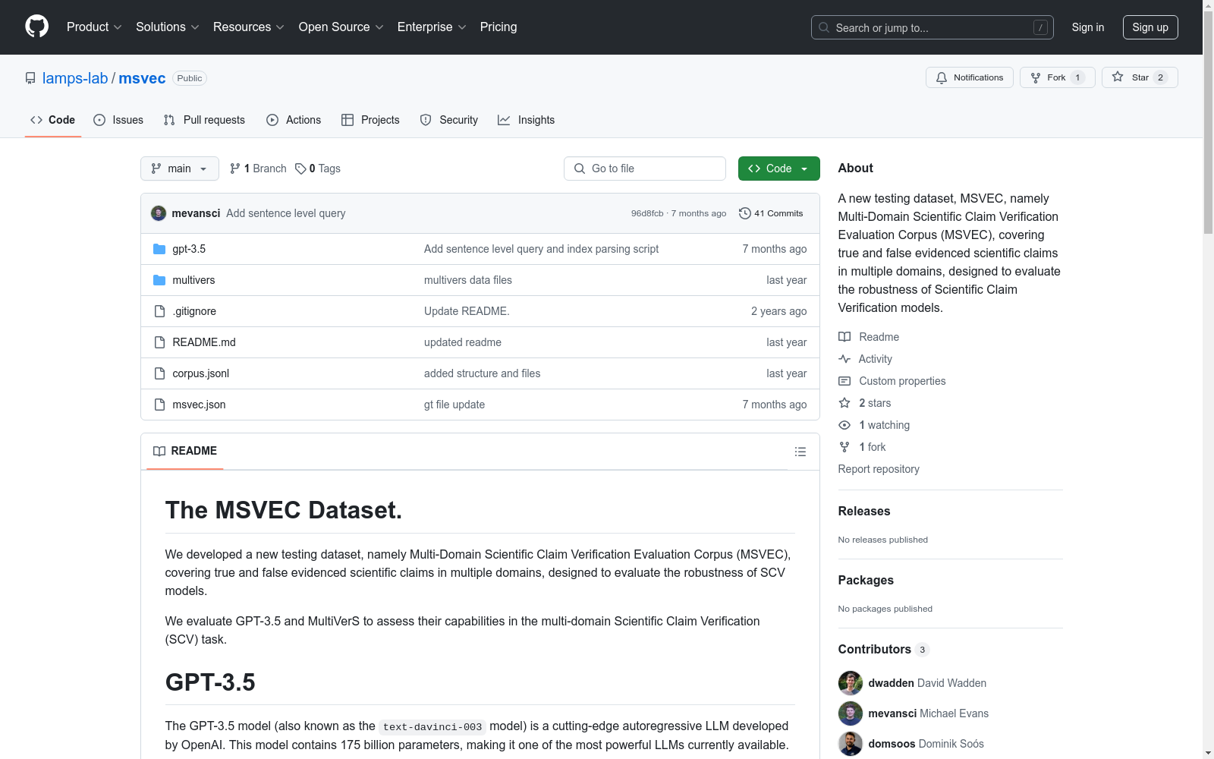Open commit hash 96d8fcb link
The image size is (1214, 759).
coord(647,213)
